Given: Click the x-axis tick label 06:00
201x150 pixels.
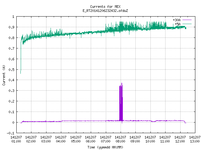Looking at the screenshot, I should click(x=91, y=141).
